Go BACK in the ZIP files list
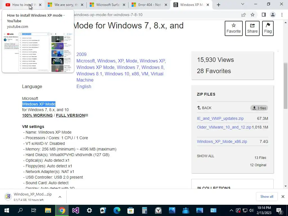Image resolution: width=288 pixels, height=216 pixels. point(204,108)
